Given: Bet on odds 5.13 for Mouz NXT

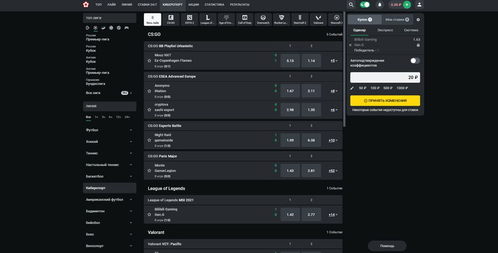Looking at the screenshot, I should point(290,60).
